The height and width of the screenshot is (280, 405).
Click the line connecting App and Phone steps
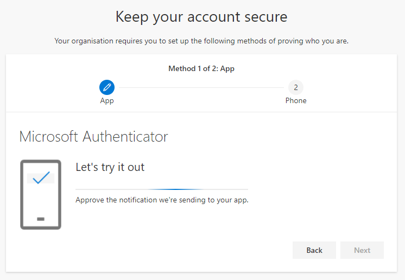pyautogui.click(x=201, y=87)
